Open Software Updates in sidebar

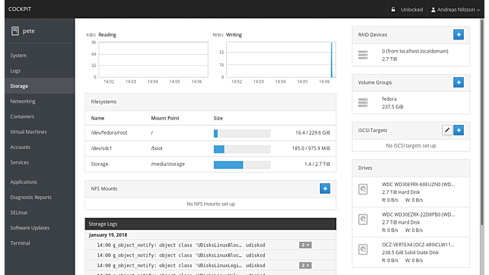pyautogui.click(x=30, y=228)
